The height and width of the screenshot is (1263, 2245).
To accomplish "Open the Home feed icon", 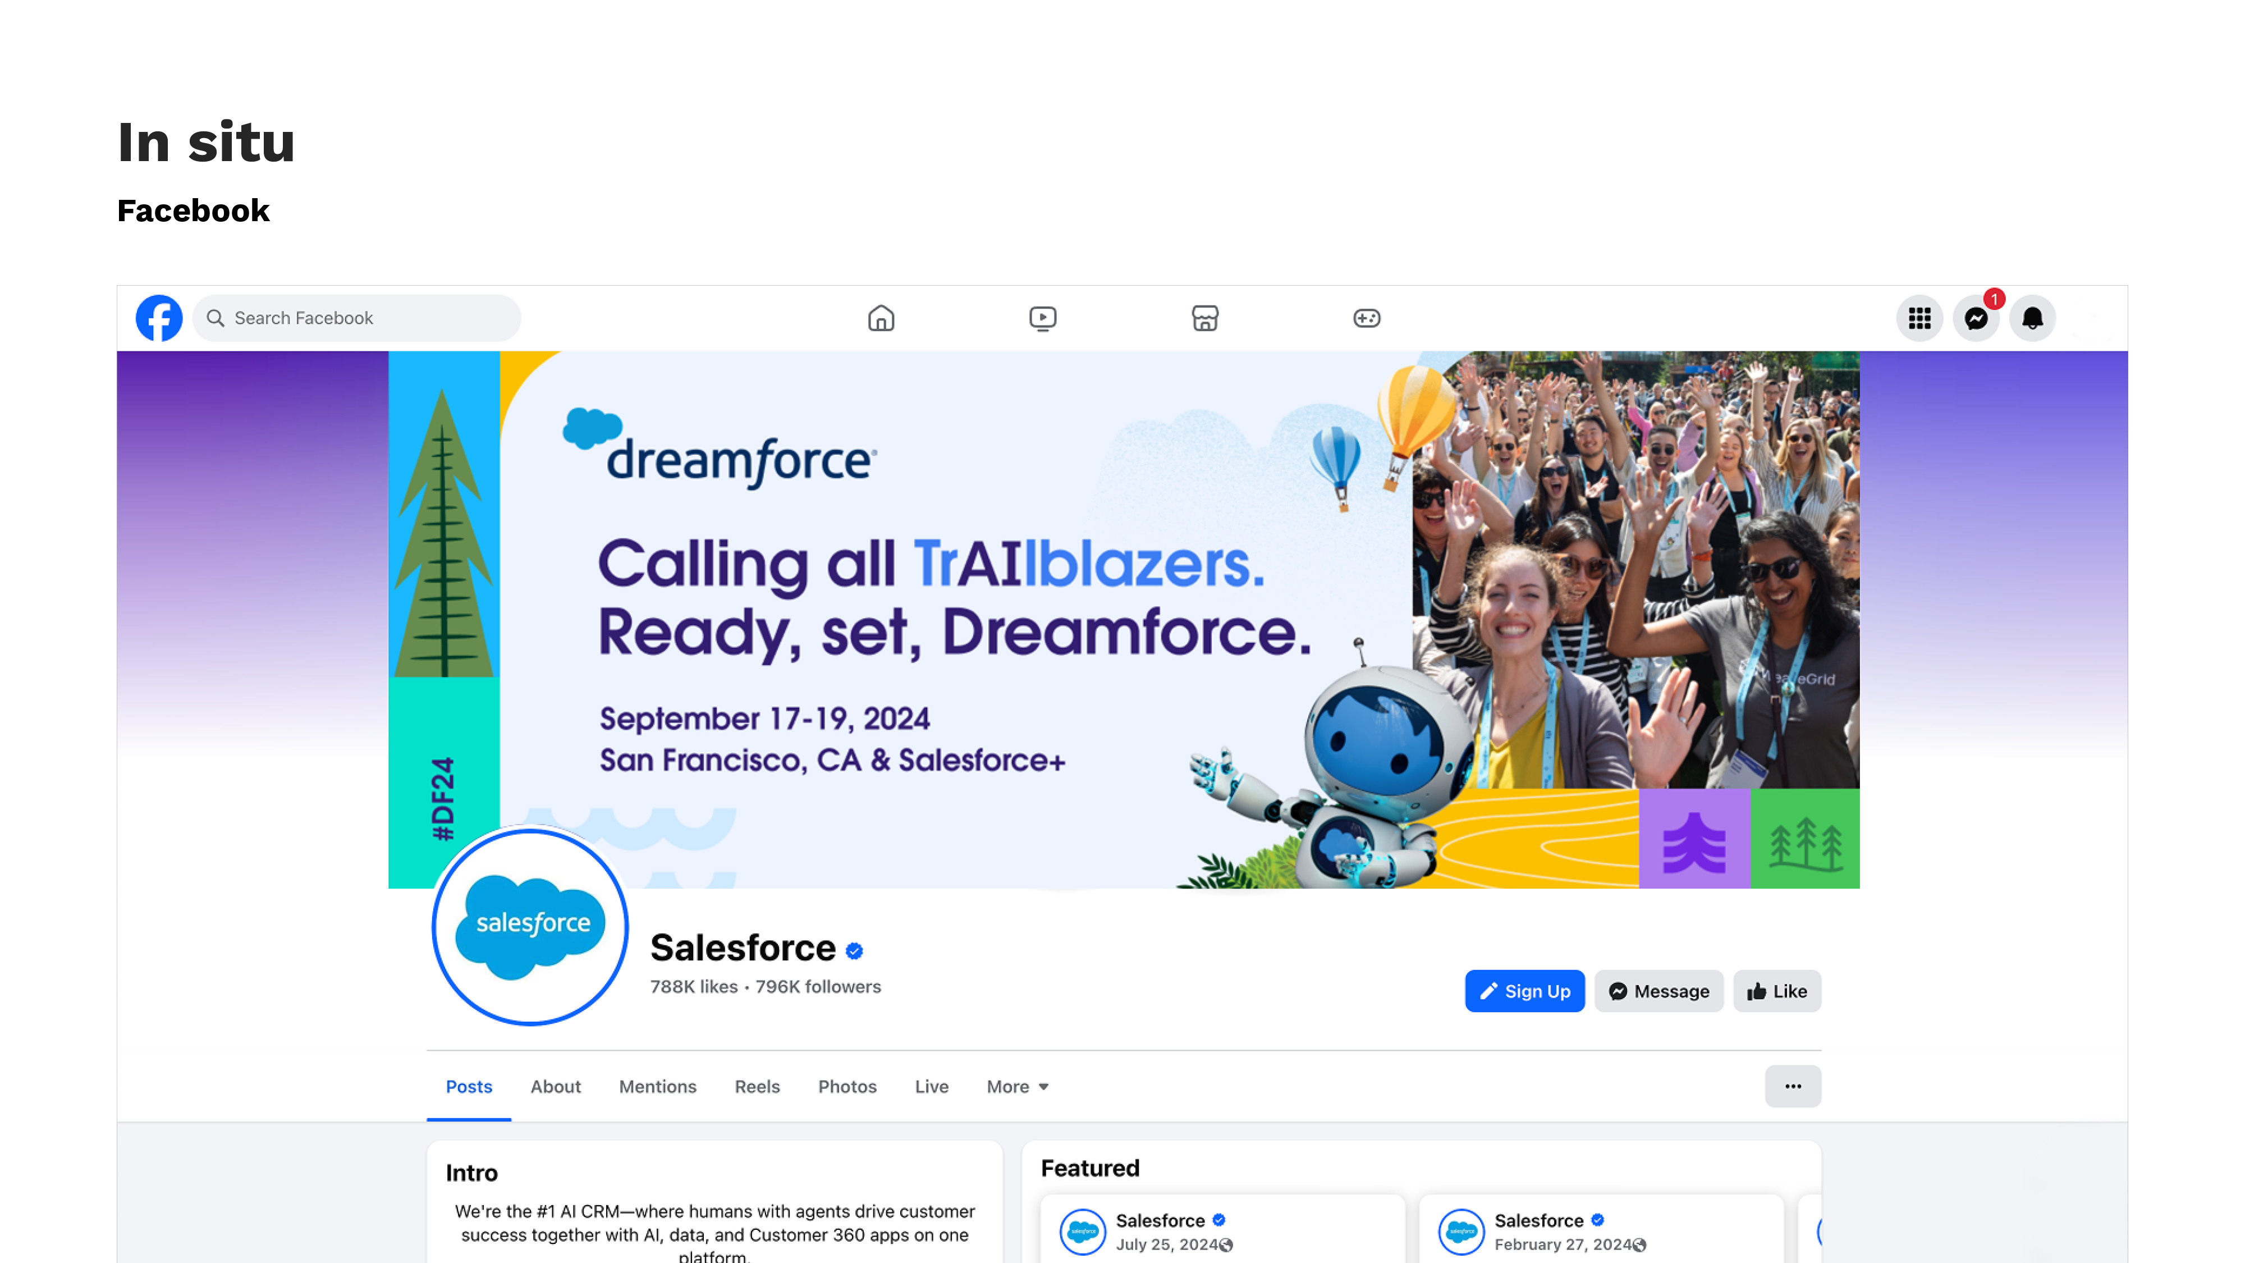I will point(881,318).
